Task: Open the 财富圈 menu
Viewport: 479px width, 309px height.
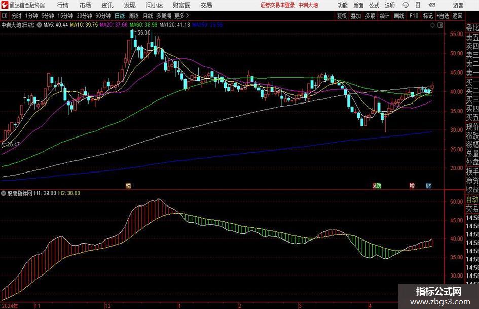Action: (182, 5)
